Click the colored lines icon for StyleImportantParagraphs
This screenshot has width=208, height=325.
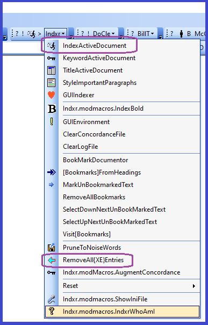[51, 83]
